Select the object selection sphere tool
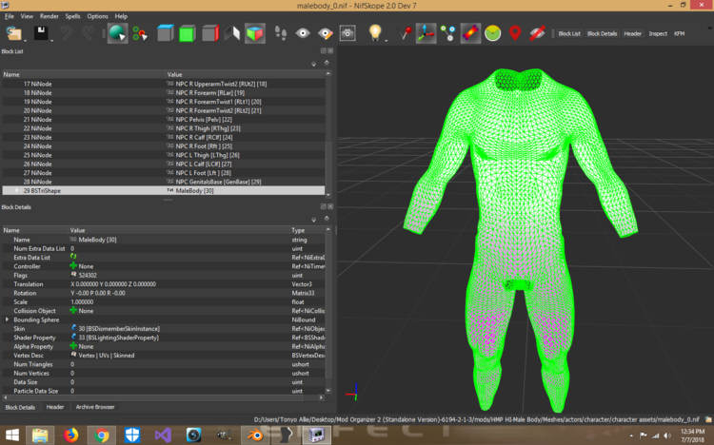Image resolution: width=714 pixels, height=445 pixels. click(x=117, y=33)
